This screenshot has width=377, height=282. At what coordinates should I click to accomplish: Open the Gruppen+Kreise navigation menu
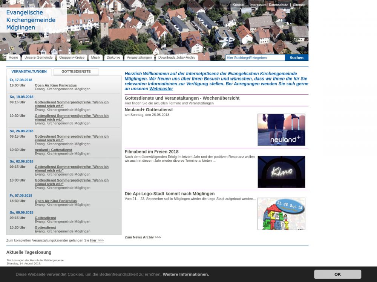[x=72, y=58]
